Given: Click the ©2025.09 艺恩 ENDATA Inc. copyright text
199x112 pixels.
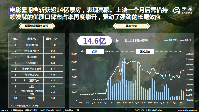Looking at the screenshot, I should pos(149,110).
